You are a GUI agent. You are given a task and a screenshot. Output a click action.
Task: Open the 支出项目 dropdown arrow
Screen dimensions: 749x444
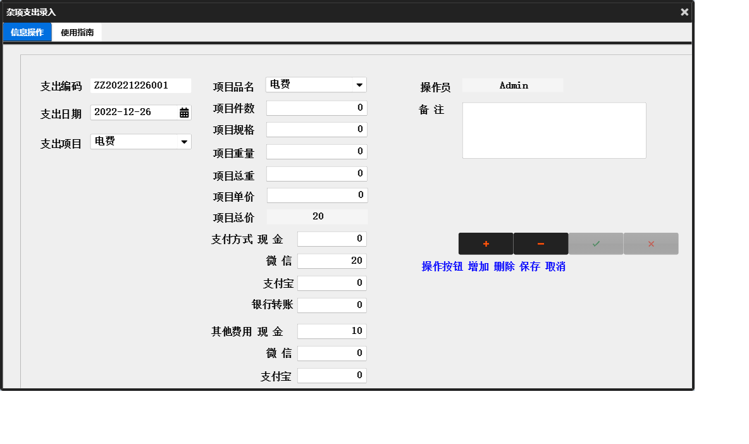click(x=184, y=141)
